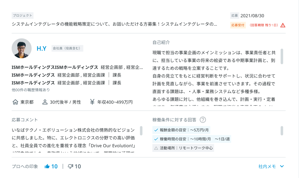Click the red deadline warning triangle icon
This screenshot has width=299, height=178.
tap(283, 25)
